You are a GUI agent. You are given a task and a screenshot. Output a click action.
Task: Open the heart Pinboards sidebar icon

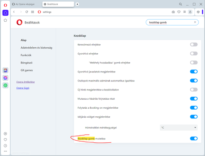click(5, 140)
